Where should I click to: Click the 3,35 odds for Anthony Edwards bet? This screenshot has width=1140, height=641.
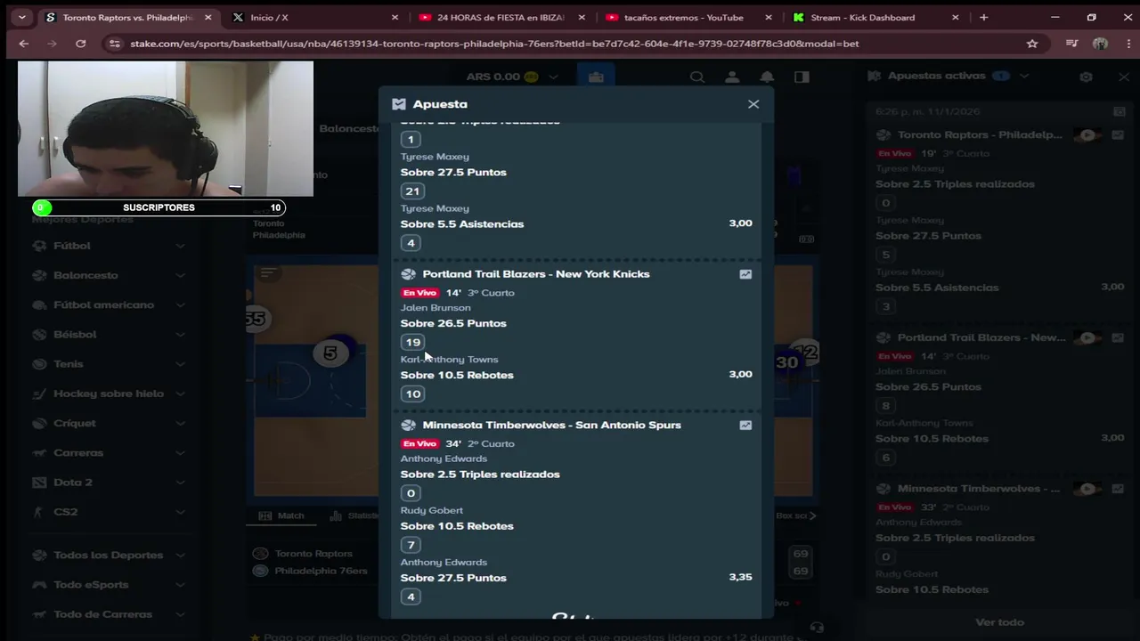coord(741,578)
